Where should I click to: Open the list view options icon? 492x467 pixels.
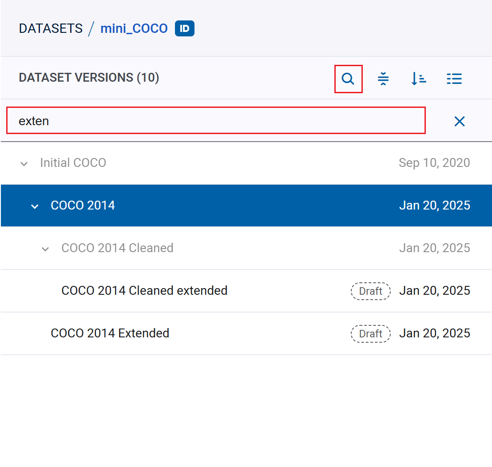coord(454,78)
